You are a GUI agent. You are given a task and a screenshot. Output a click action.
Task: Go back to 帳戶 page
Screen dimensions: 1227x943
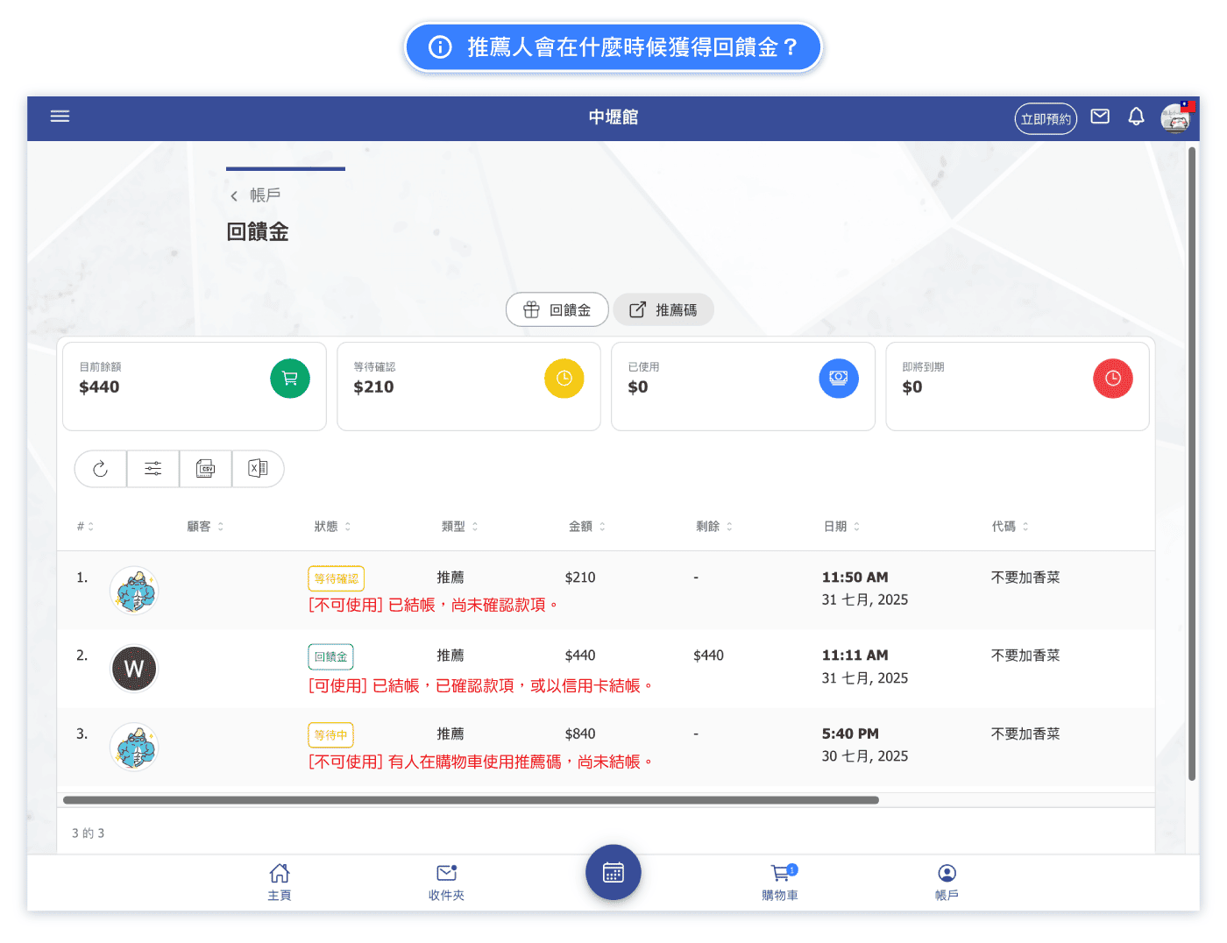[256, 195]
